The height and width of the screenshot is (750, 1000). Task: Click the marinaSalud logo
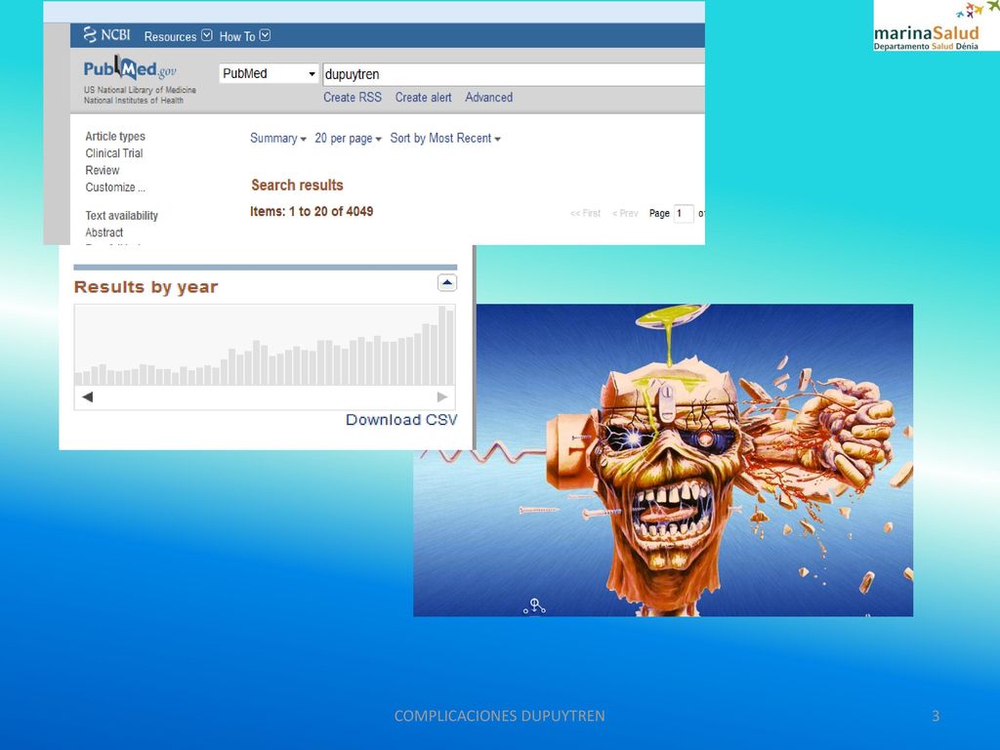coord(937,25)
